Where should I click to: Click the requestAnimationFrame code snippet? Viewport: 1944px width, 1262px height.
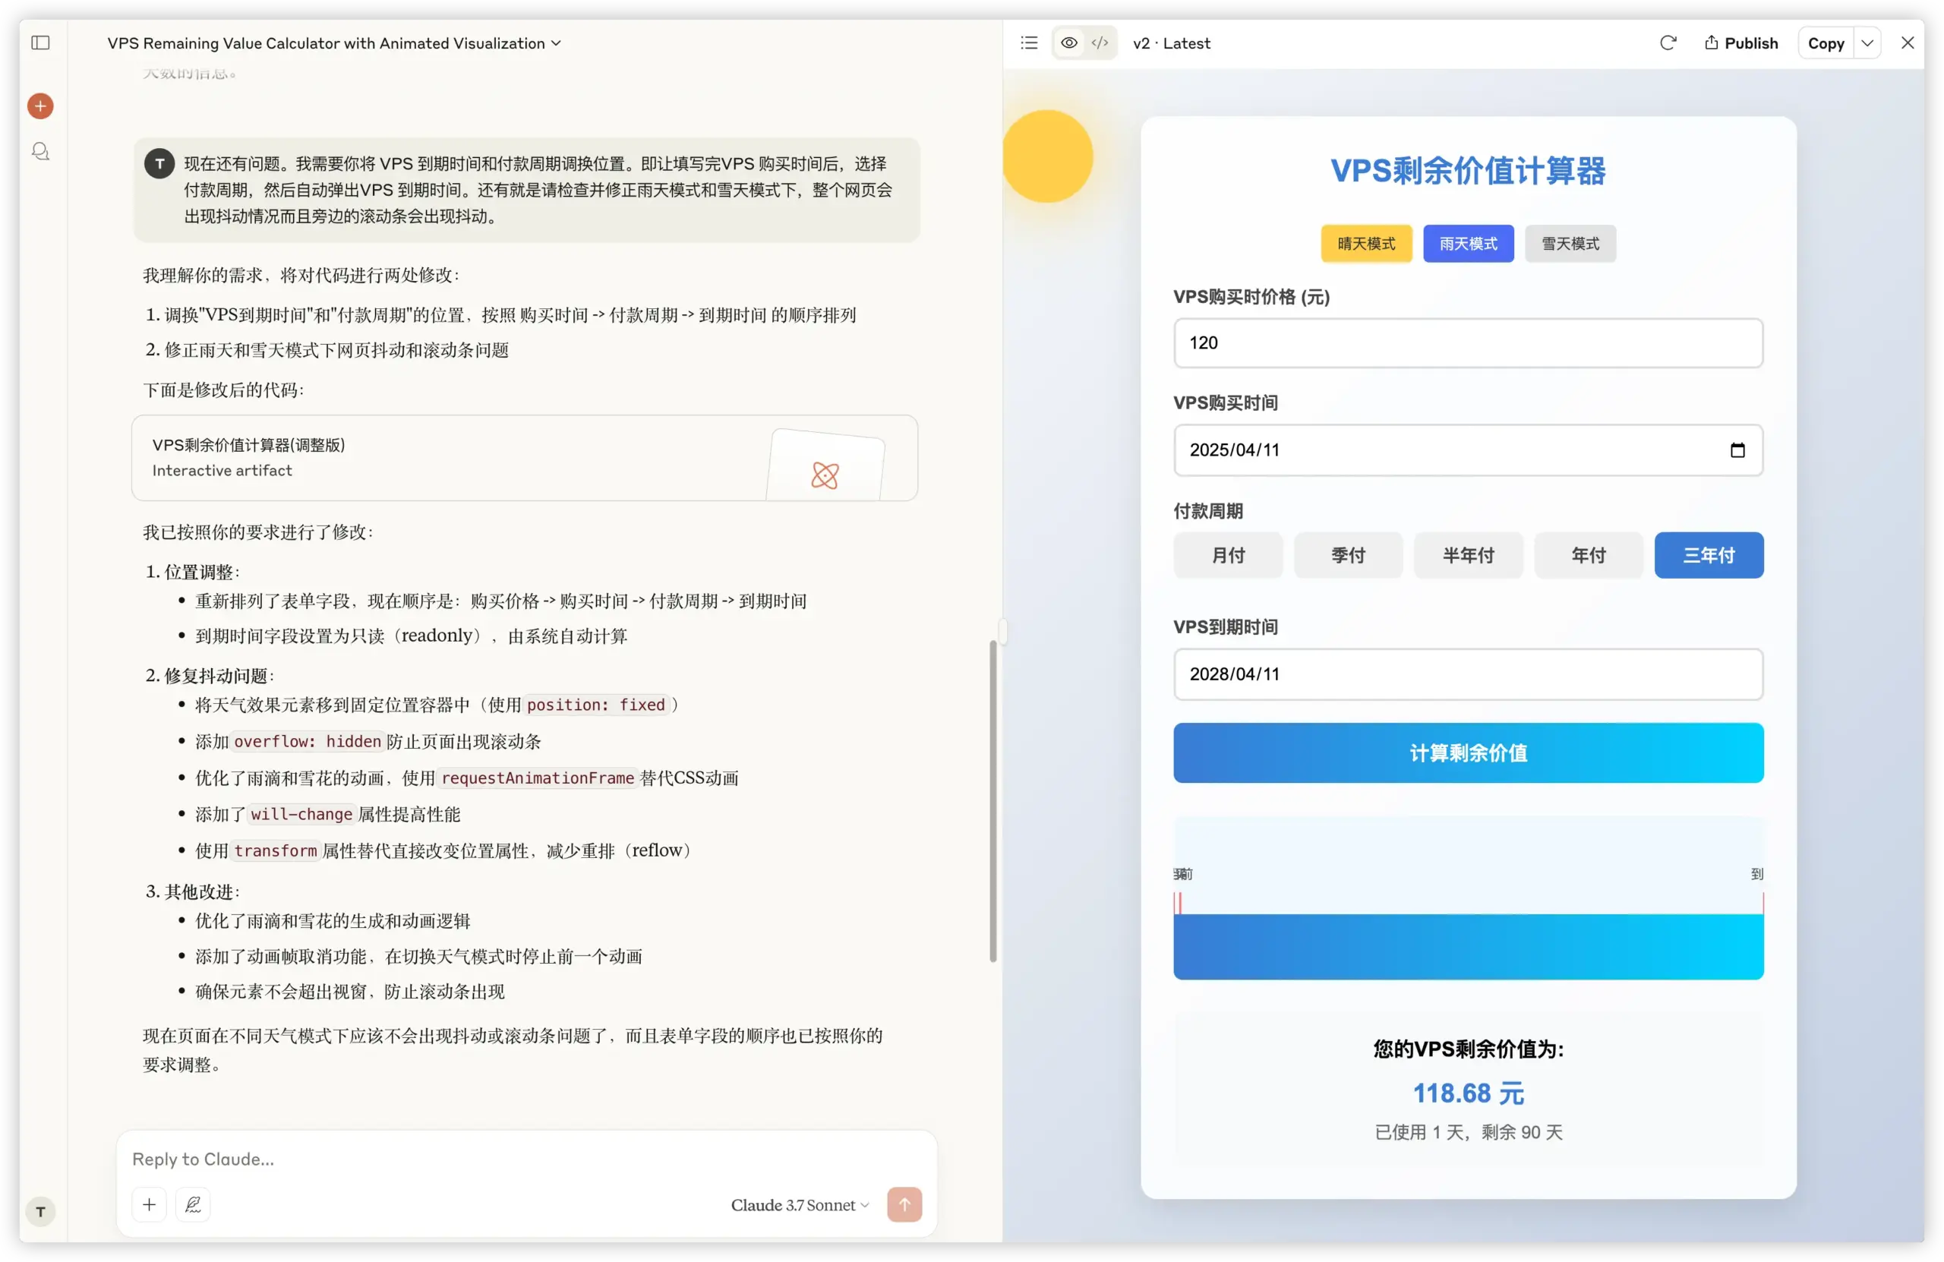coord(538,778)
